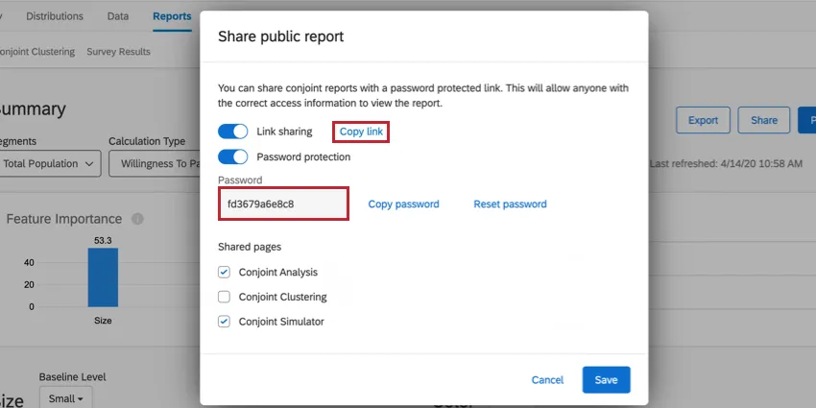Viewport: 816px width, 408px height.
Task: Click the Copy link link
Action: (361, 132)
